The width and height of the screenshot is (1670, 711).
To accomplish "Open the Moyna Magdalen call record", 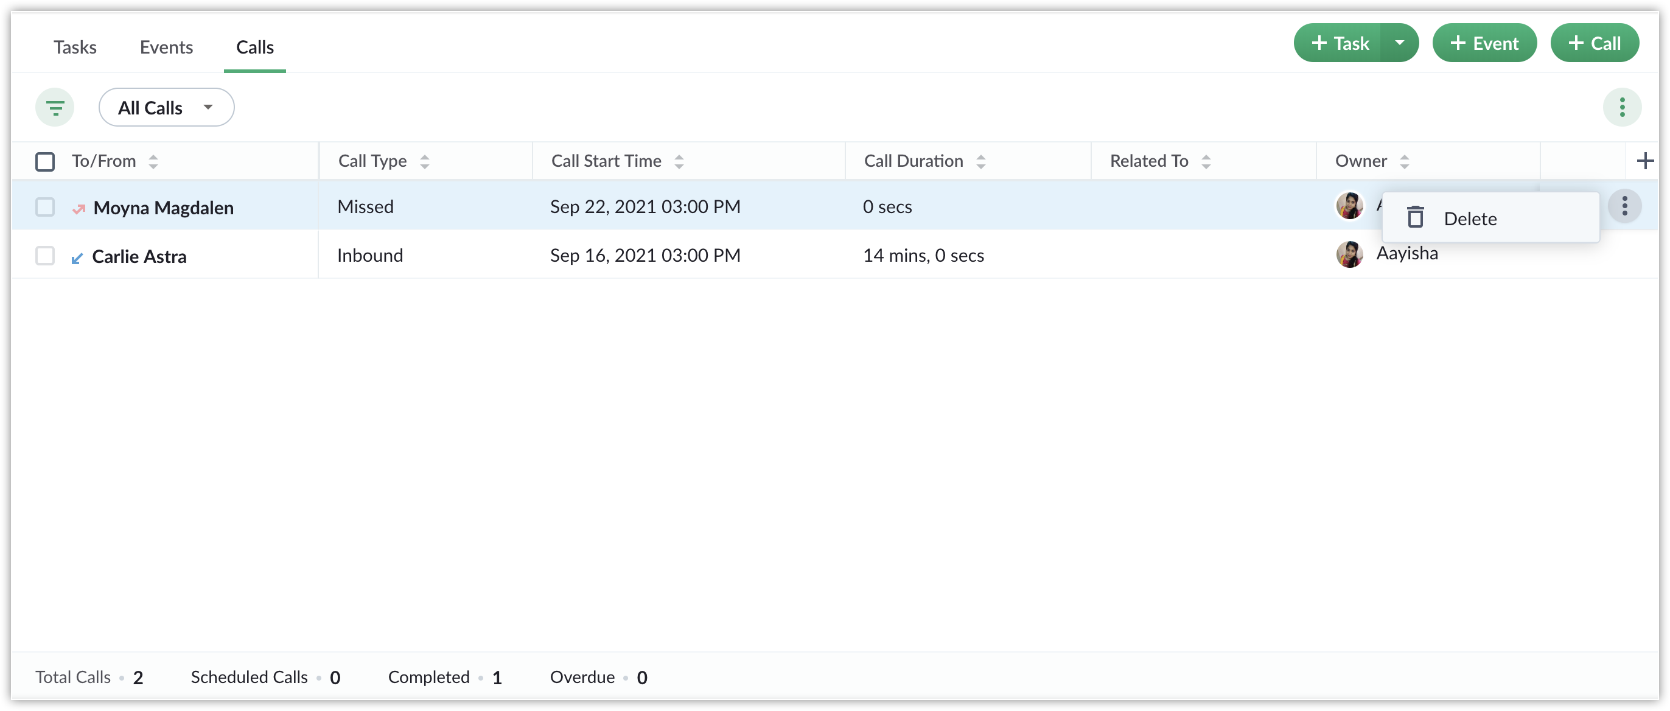I will 163,208.
